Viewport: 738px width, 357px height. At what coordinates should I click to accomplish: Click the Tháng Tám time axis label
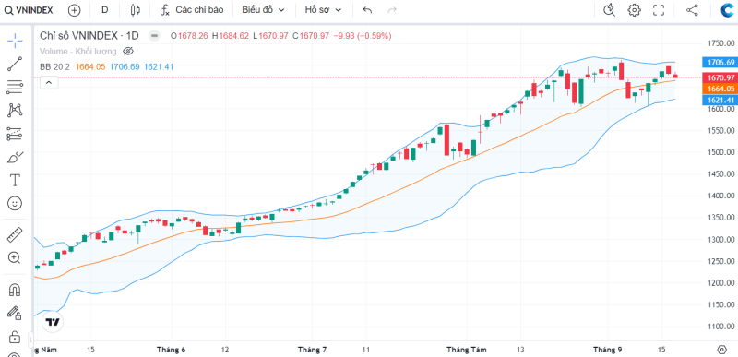tap(467, 350)
